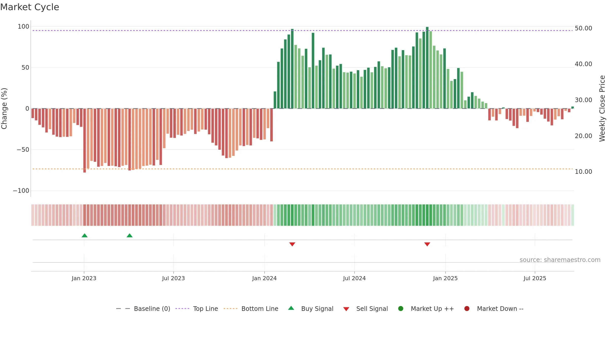Click the 40.00 tick on the price axis

click(x=583, y=64)
